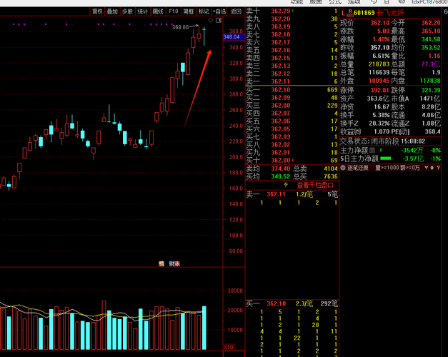
Task: Click the red arrow beside 362.00
Action: tap(292, 160)
